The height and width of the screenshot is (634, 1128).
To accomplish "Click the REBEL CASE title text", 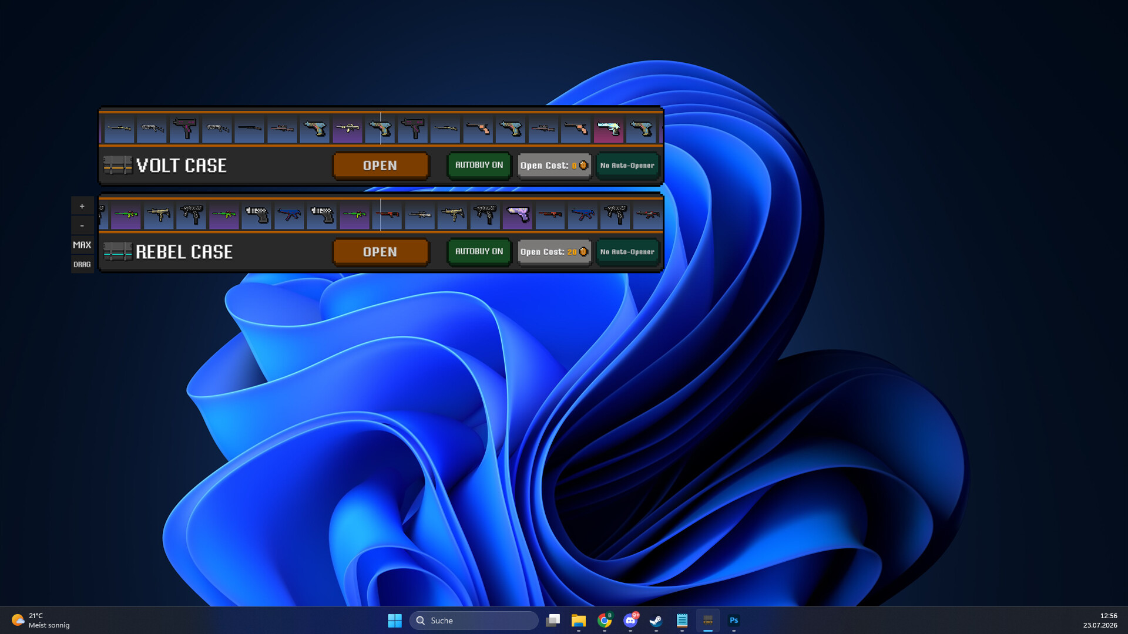I will point(184,252).
